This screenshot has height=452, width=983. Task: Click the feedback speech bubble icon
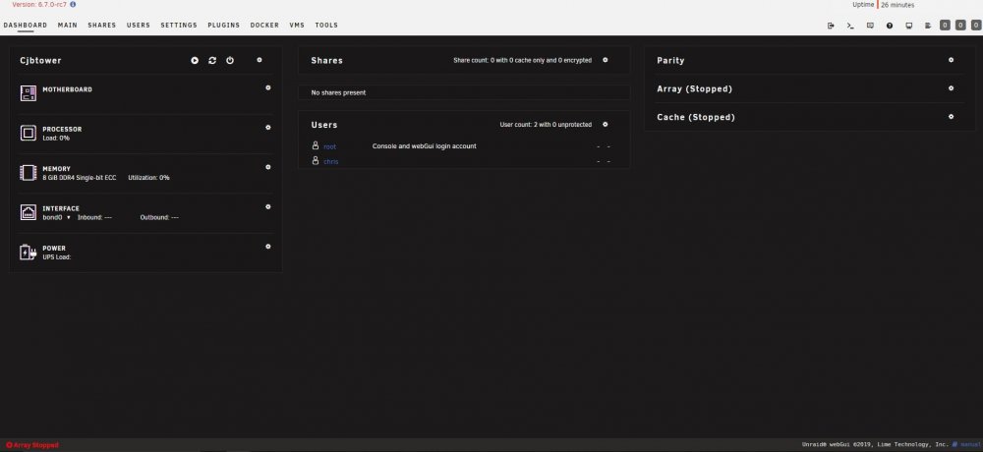tap(870, 26)
